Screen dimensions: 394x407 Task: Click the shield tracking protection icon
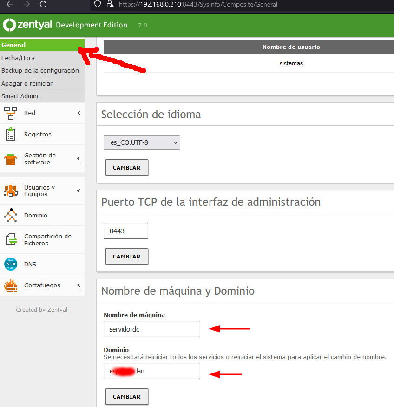click(98, 4)
